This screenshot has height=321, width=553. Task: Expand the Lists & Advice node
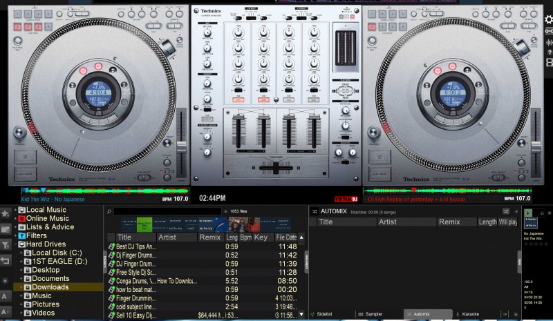pos(15,227)
